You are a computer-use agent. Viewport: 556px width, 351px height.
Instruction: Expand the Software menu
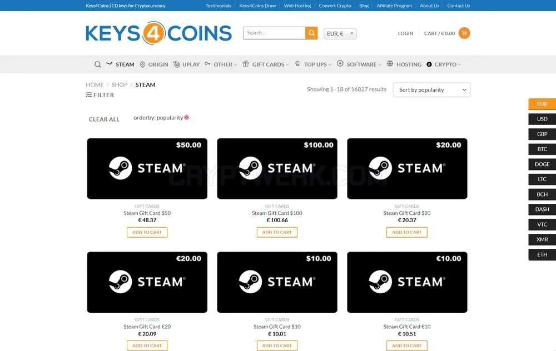point(364,64)
